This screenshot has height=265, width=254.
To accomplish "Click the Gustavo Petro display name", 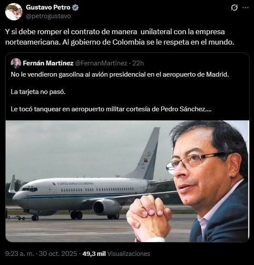I will coord(48,7).
